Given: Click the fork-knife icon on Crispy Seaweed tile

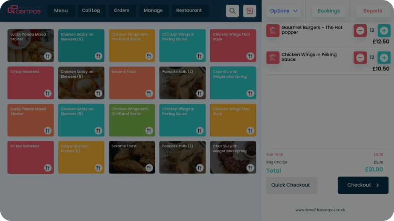Looking at the screenshot, I should coord(48,93).
